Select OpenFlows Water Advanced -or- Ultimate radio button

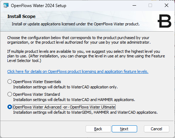[x=10, y=107]
